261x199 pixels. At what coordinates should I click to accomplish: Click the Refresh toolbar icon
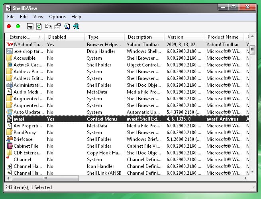(39, 26)
